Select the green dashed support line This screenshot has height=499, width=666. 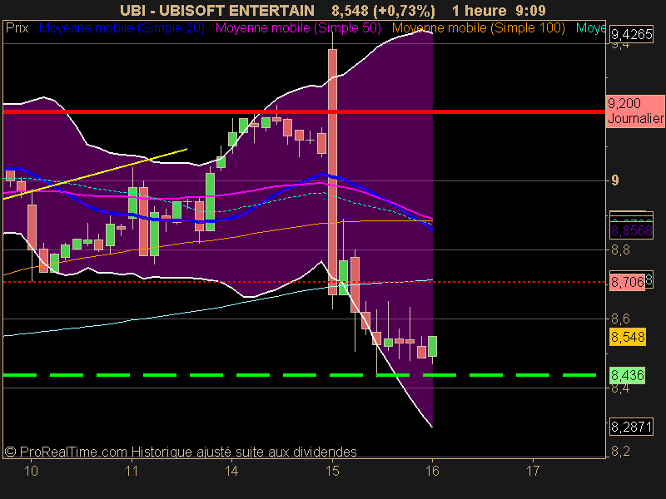[300, 375]
